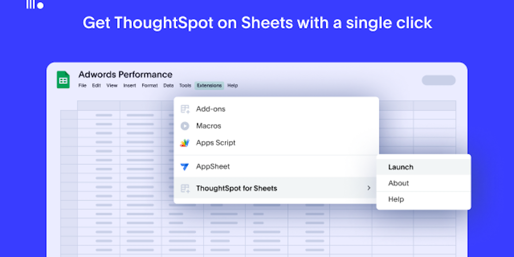Open the View menu
This screenshot has width=514, height=257.
pos(112,85)
